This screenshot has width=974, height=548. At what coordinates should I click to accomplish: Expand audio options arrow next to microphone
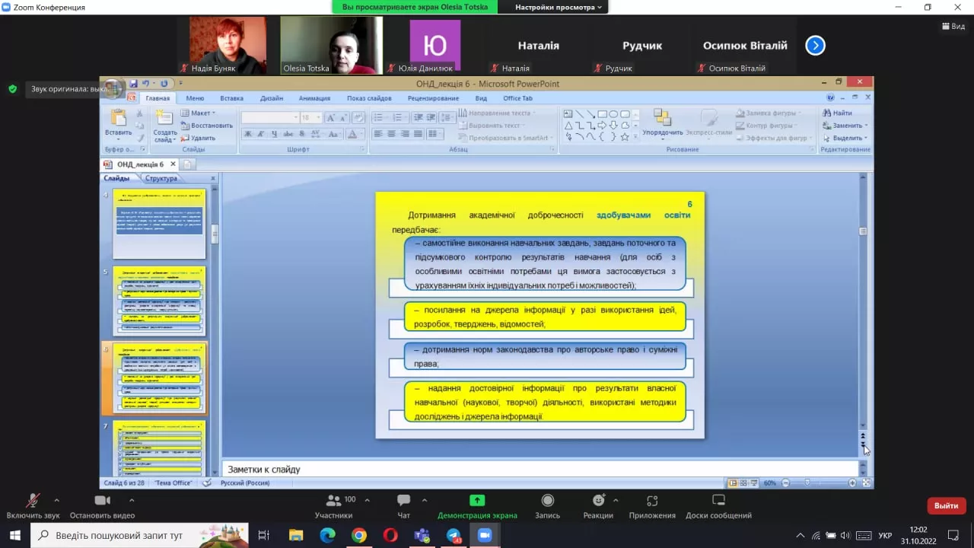(x=56, y=500)
